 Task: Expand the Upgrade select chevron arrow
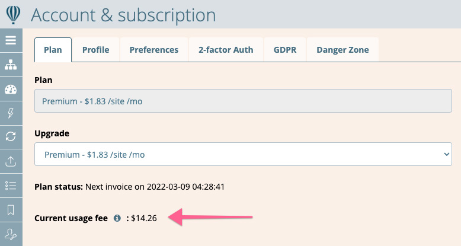[x=447, y=154]
